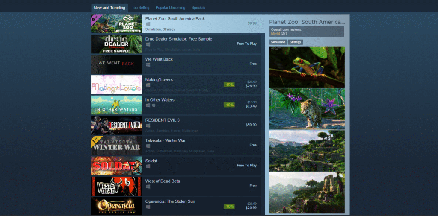Click the Making Lovers capsule image
This screenshot has width=438, height=216.
(x=116, y=85)
